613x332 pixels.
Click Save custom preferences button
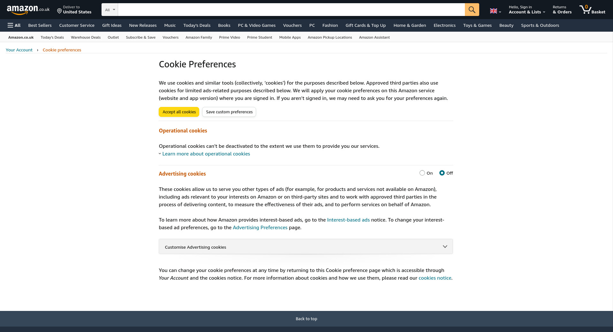coord(229,112)
